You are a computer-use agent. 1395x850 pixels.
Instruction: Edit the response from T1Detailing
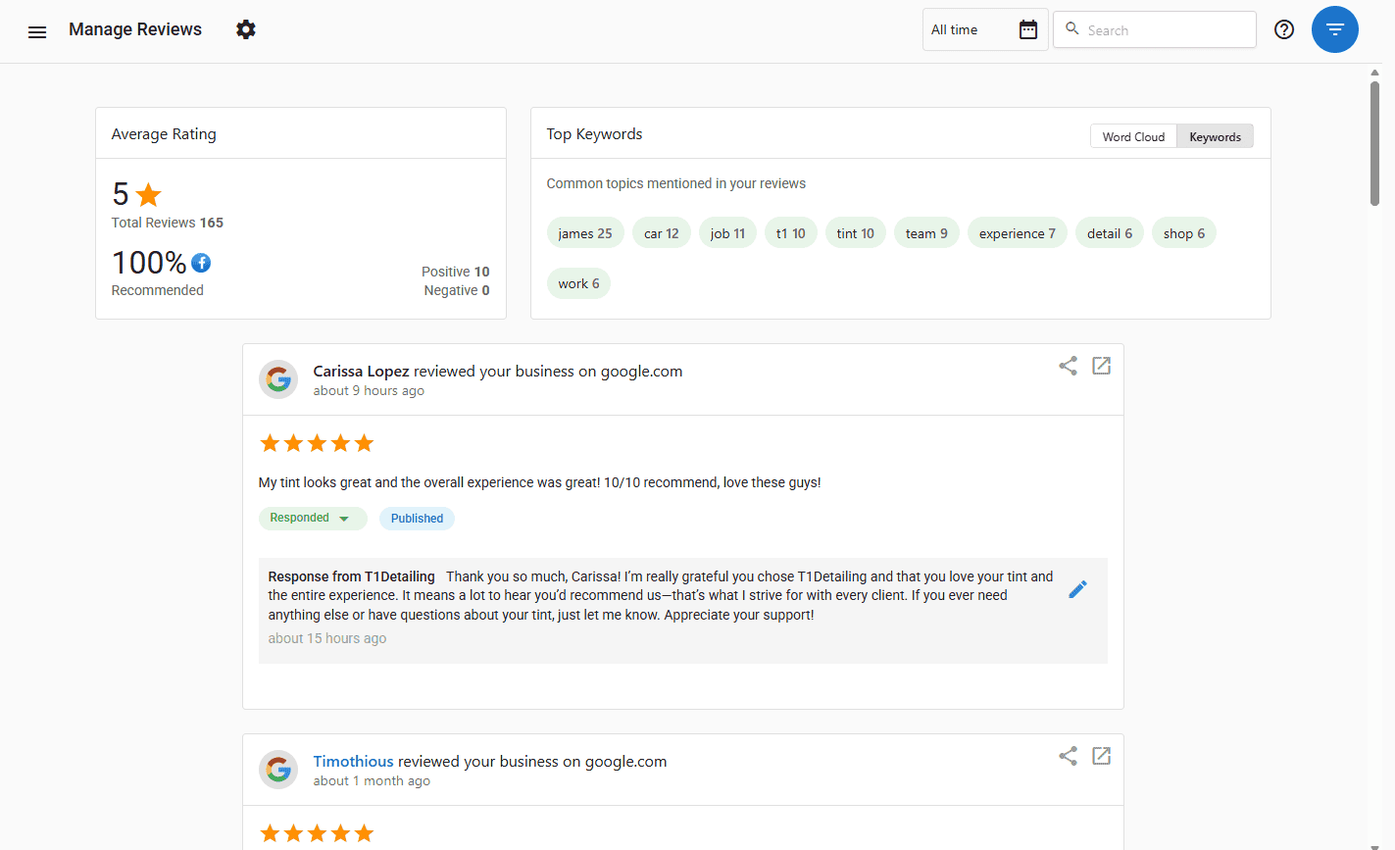click(1078, 589)
